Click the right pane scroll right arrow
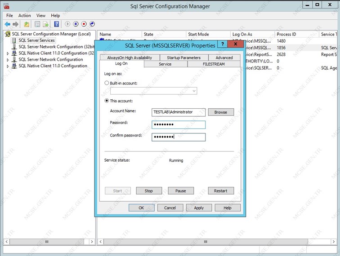Screen dimensions: 340x256 (x=334, y=242)
